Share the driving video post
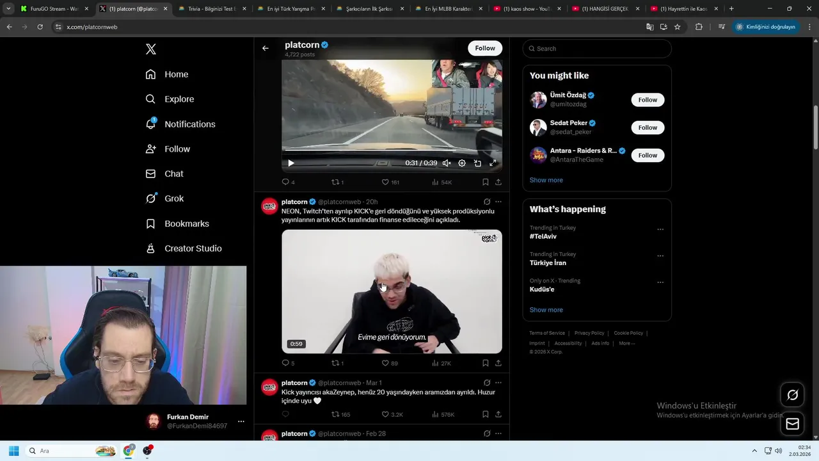819x461 pixels. (498, 182)
